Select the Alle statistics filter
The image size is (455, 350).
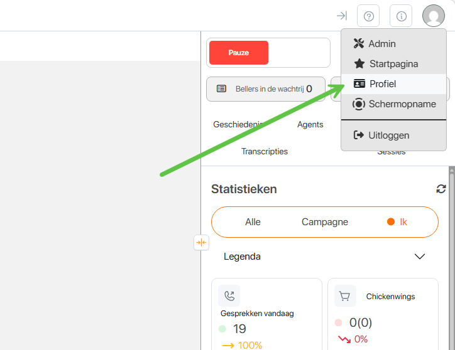coord(253,222)
